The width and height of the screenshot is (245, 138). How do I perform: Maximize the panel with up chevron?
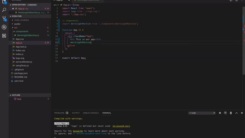(237, 113)
